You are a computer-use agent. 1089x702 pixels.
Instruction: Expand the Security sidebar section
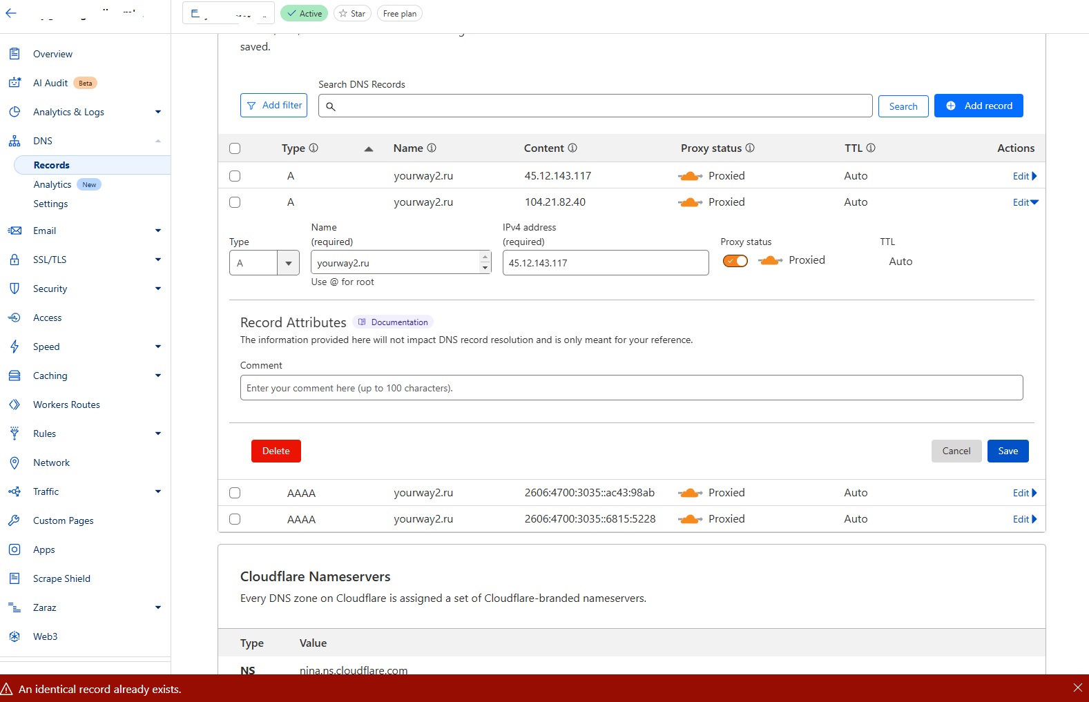click(x=158, y=289)
